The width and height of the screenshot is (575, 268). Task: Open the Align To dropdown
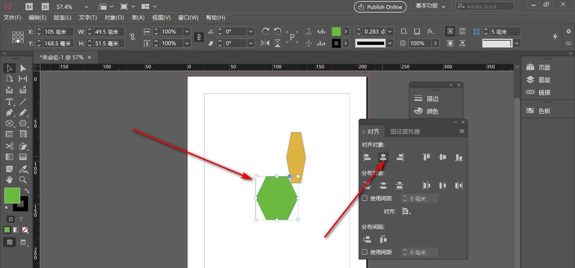[406, 211]
